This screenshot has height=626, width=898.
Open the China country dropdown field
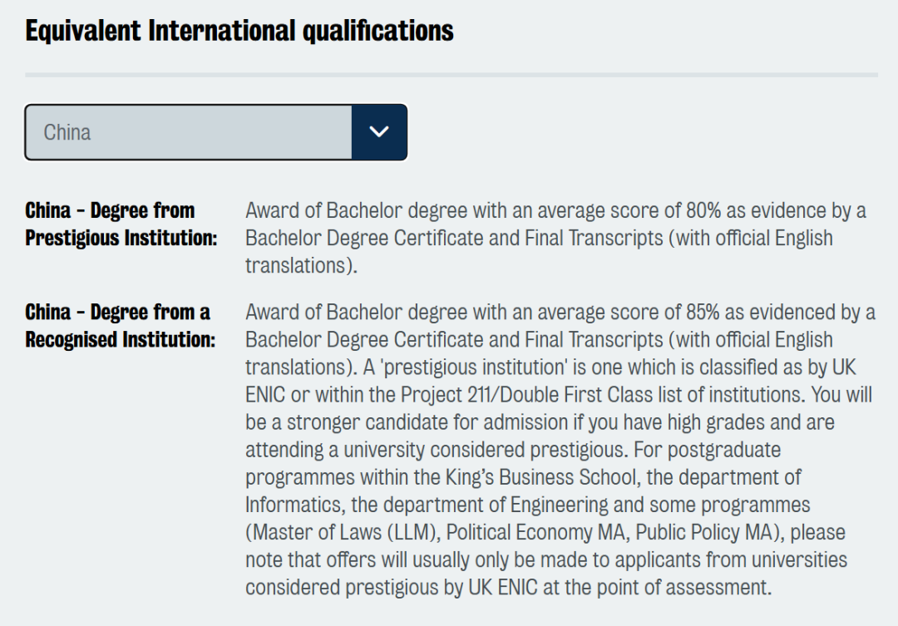point(189,132)
